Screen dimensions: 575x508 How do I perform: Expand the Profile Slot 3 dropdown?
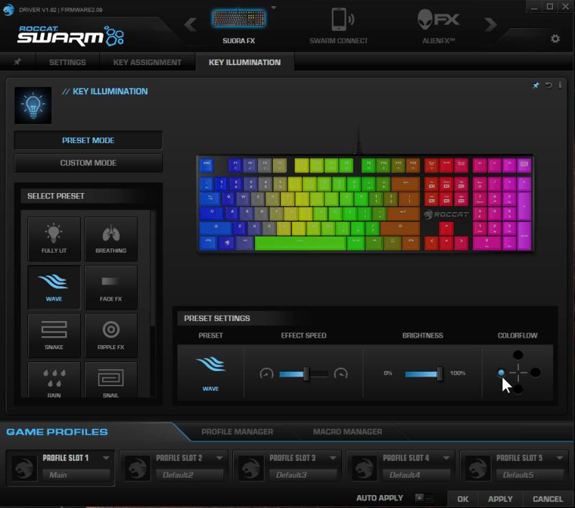333,458
